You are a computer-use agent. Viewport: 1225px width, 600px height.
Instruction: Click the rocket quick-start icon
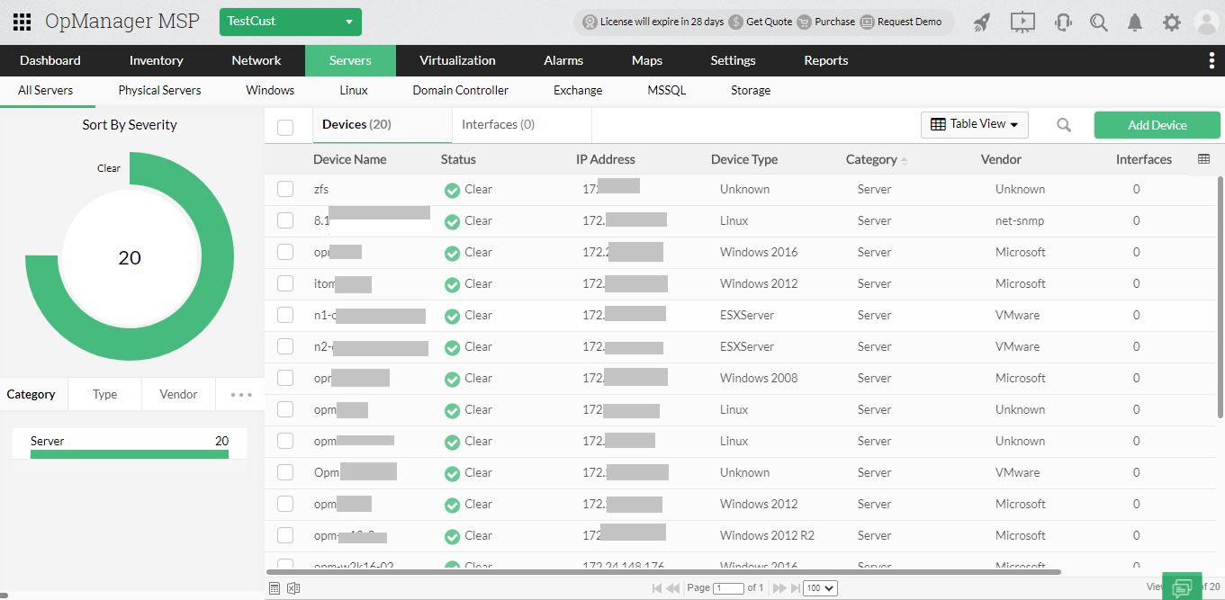pyautogui.click(x=982, y=22)
